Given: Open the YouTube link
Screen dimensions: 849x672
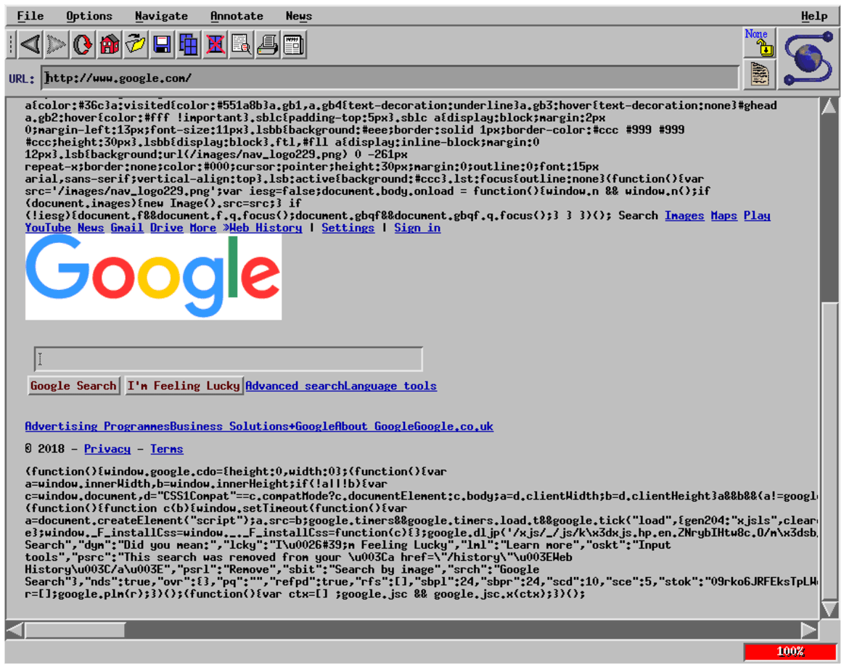Looking at the screenshot, I should pyautogui.click(x=48, y=228).
